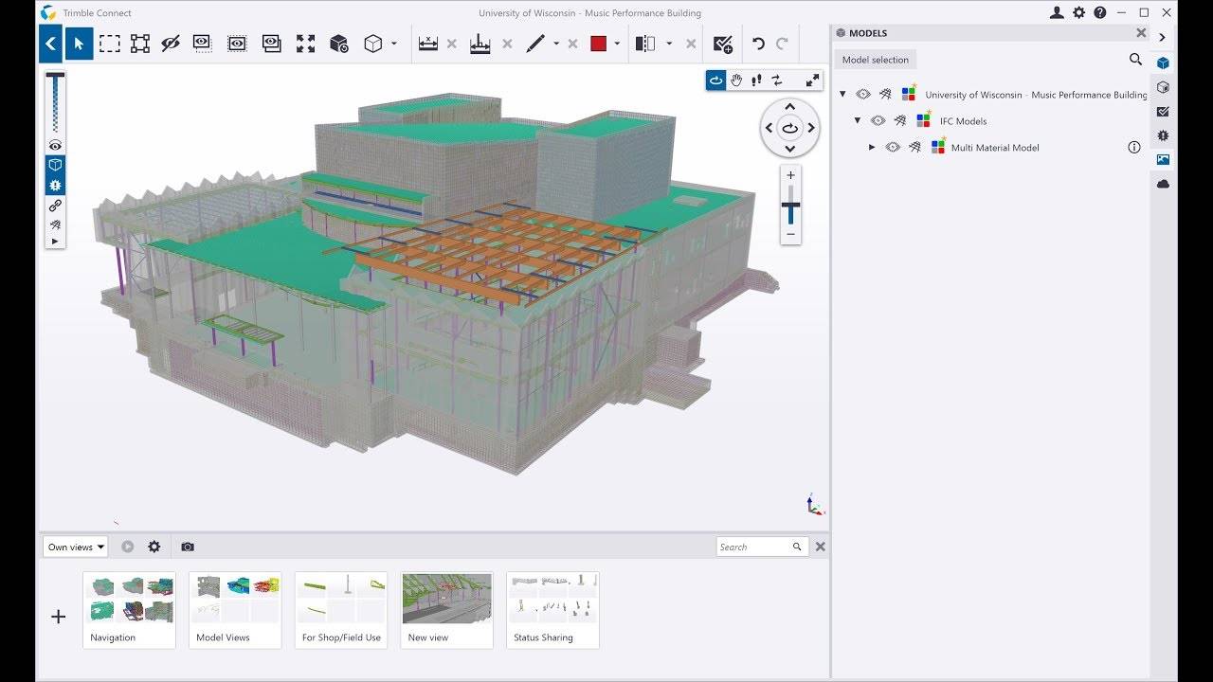Select the arrow pointer selection tool
This screenshot has width=1213, height=682.
(80, 44)
